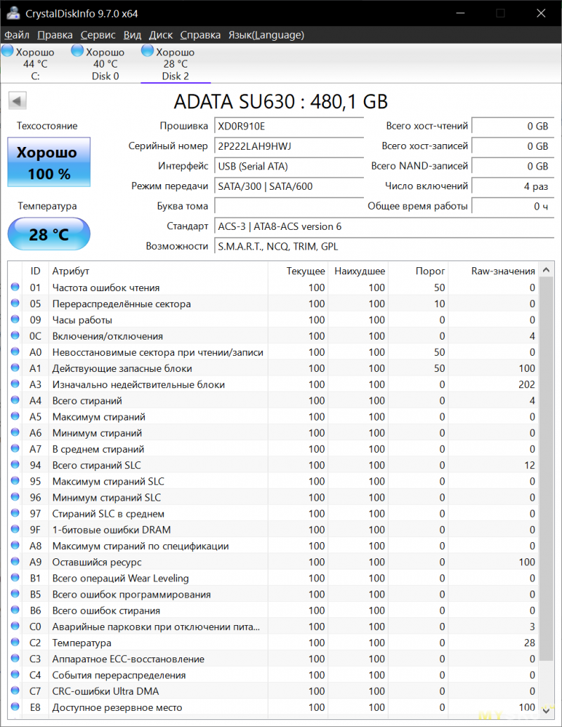
Task: Click the 28 °C temperature button
Action: coord(49,234)
